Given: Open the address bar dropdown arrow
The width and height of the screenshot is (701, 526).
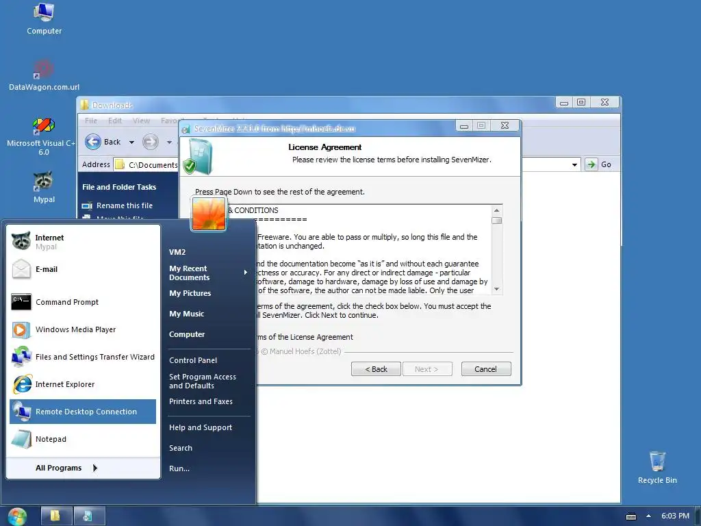Looking at the screenshot, I should tap(574, 164).
